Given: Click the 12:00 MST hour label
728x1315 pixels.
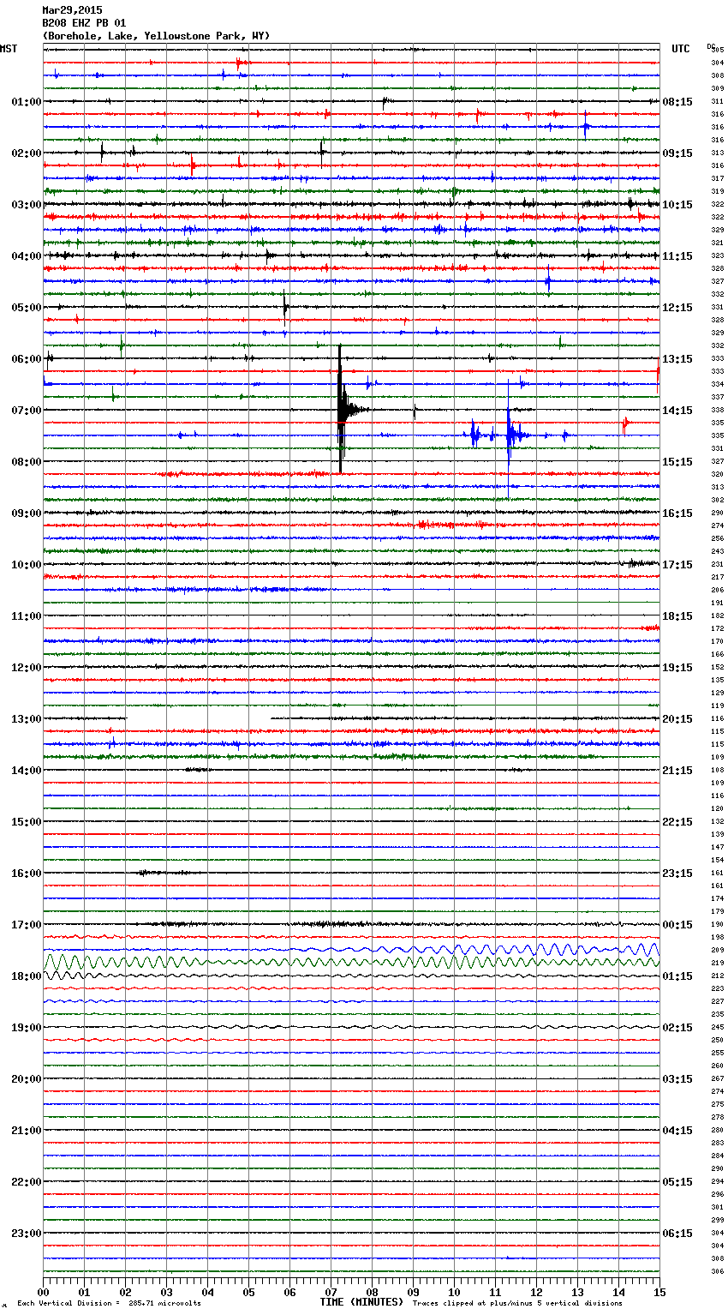Looking at the screenshot, I should [27, 668].
